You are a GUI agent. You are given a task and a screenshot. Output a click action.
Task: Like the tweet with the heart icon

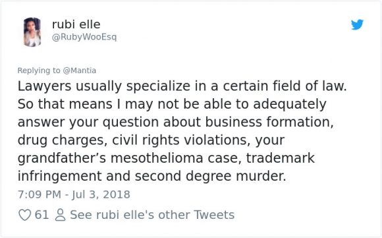point(25,215)
